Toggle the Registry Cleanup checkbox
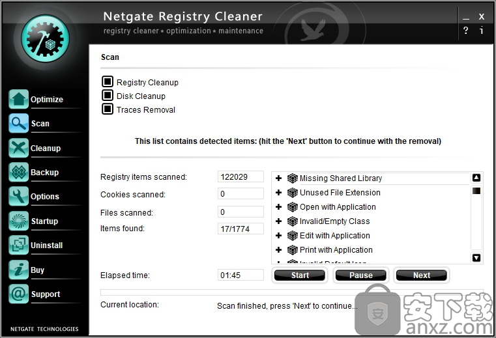Image resolution: width=496 pixels, height=338 pixels. click(108, 81)
